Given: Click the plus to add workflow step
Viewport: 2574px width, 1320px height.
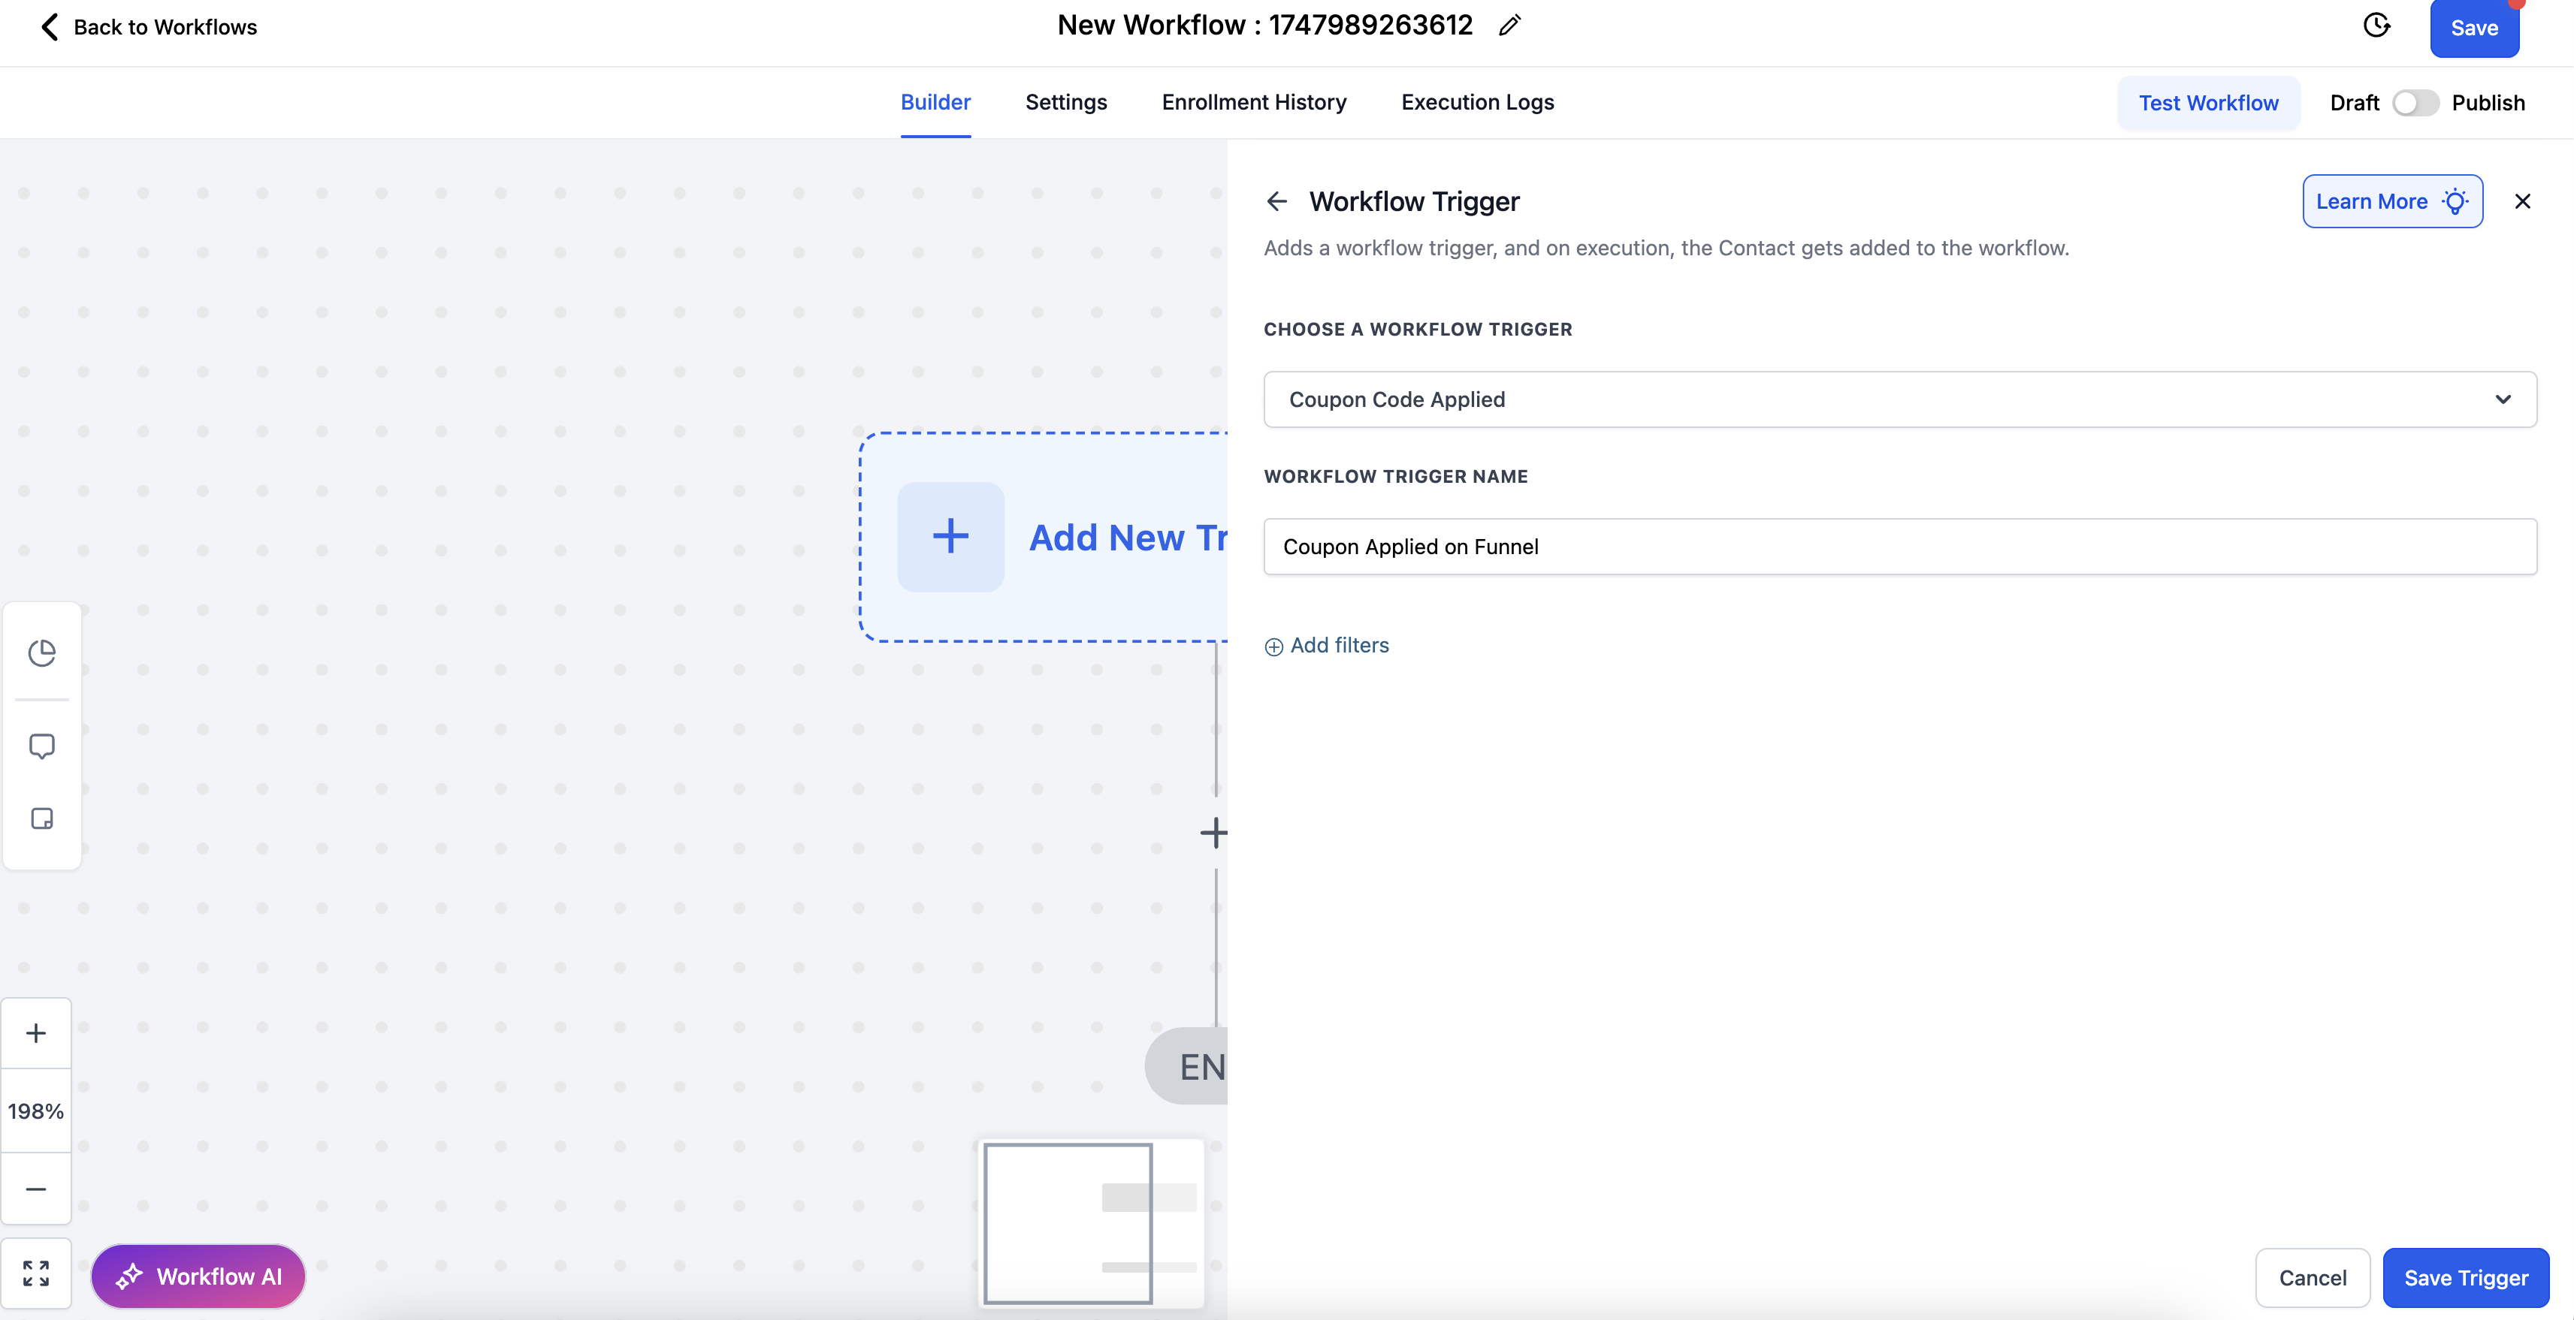Looking at the screenshot, I should pyautogui.click(x=1213, y=833).
